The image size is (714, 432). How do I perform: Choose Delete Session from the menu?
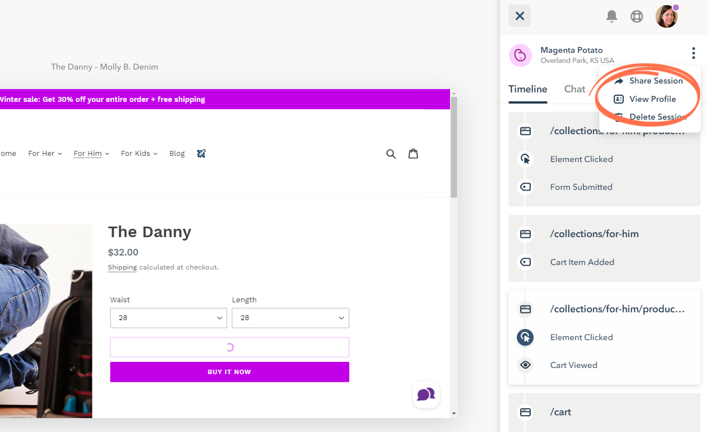649,117
